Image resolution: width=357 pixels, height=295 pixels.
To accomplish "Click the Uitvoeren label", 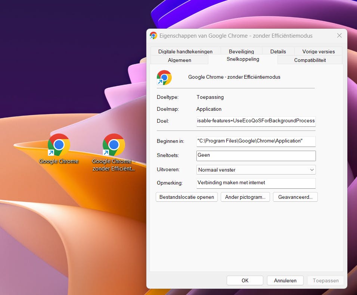I will pyautogui.click(x=168, y=169).
